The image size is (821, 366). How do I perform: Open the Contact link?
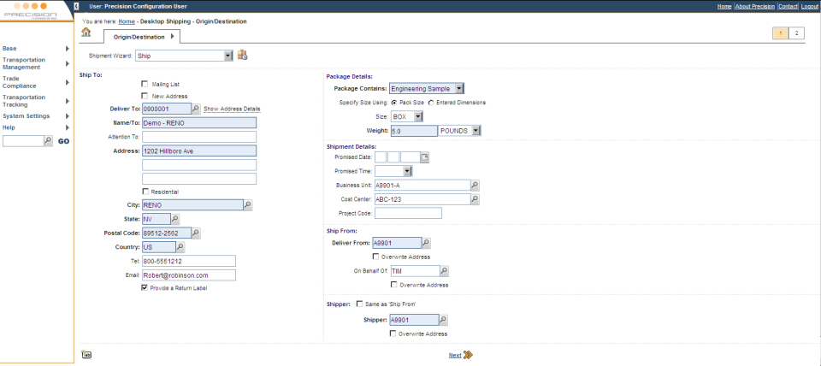tap(788, 6)
